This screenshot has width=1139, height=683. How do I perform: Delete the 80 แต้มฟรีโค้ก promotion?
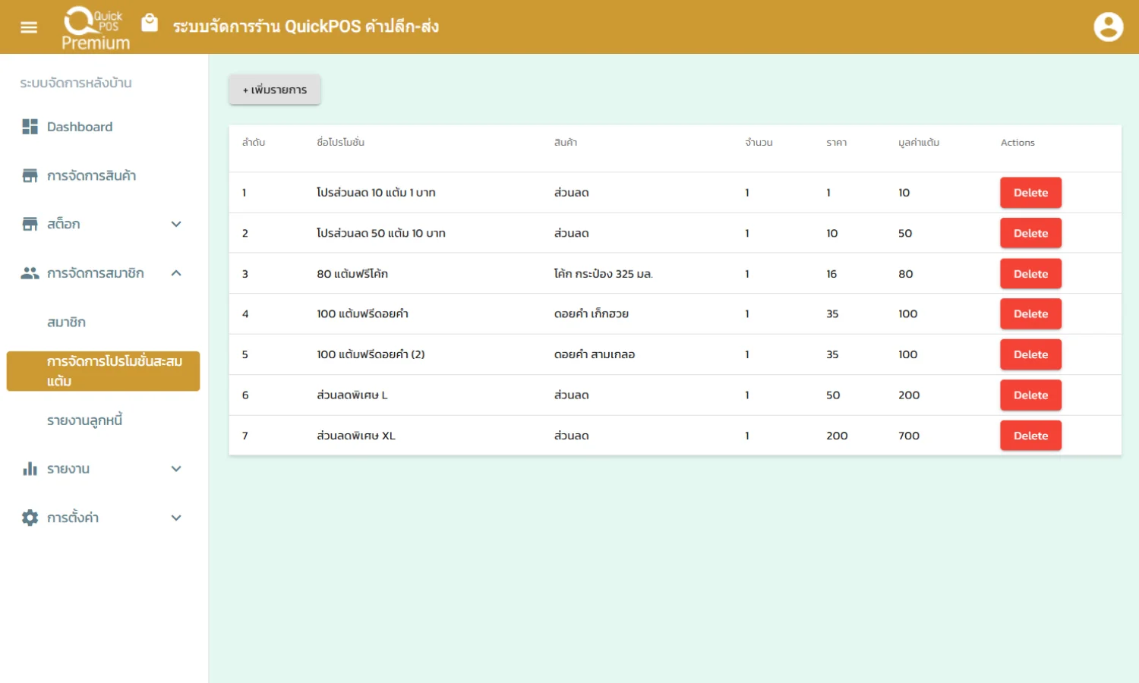pos(1030,274)
